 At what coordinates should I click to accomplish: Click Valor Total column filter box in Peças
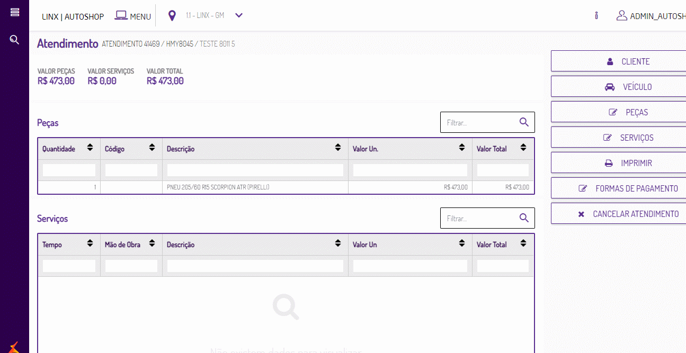503,170
